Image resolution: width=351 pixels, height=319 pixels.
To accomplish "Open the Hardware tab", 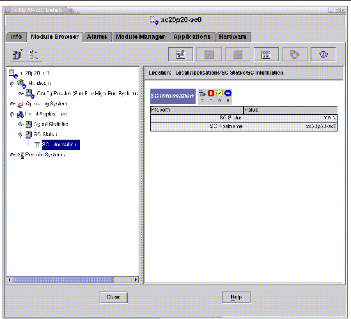I will point(233,37).
